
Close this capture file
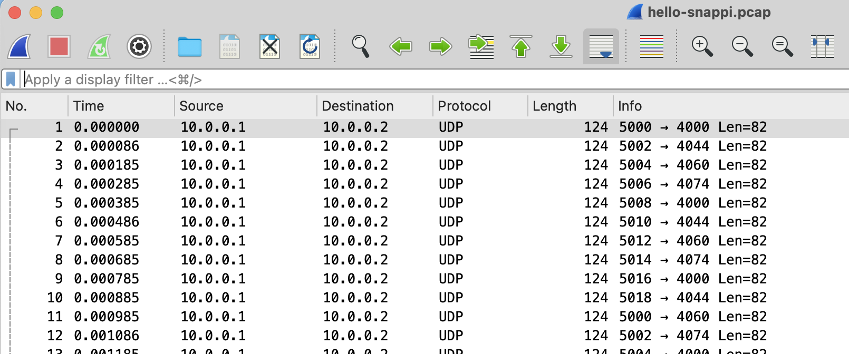pos(269,46)
